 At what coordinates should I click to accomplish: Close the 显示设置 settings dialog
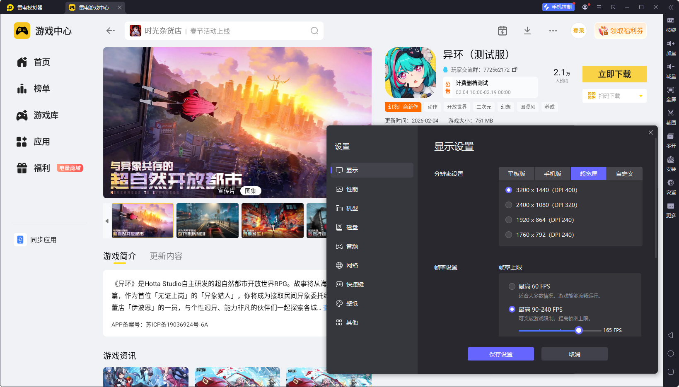tap(651, 132)
